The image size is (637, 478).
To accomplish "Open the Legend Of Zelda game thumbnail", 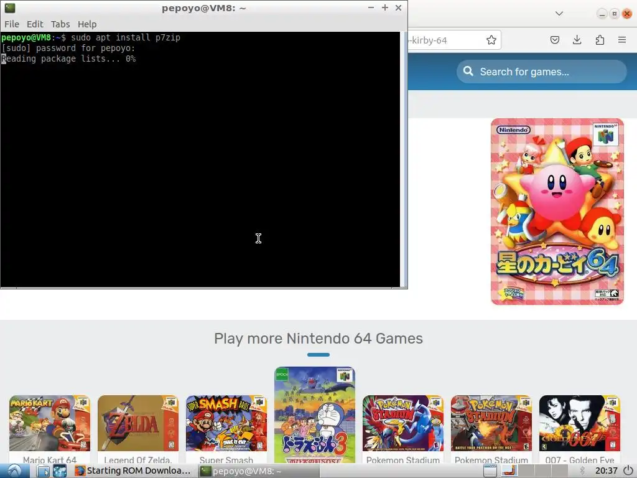I will tap(137, 423).
